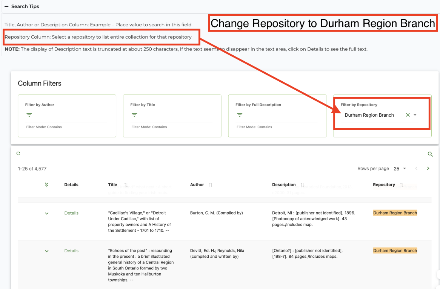
Task: Click Durham Region Branch tag in Cadillac row
Action: coord(395,213)
